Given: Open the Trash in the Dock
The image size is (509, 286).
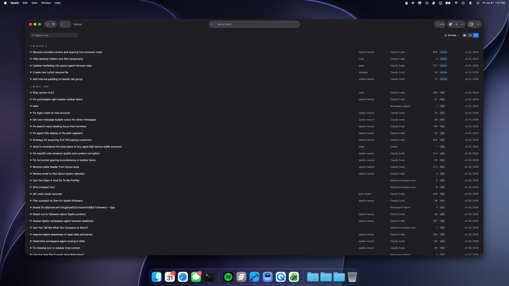Looking at the screenshot, I should (x=352, y=277).
